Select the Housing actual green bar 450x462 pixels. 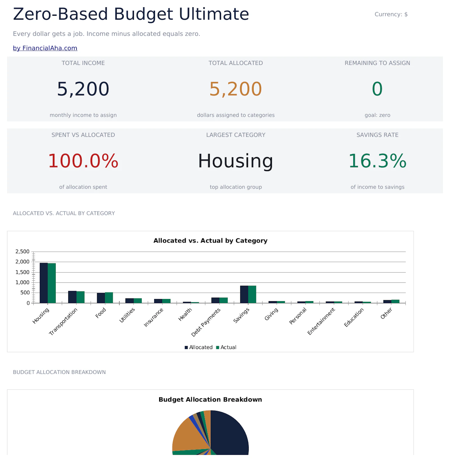coord(52,283)
